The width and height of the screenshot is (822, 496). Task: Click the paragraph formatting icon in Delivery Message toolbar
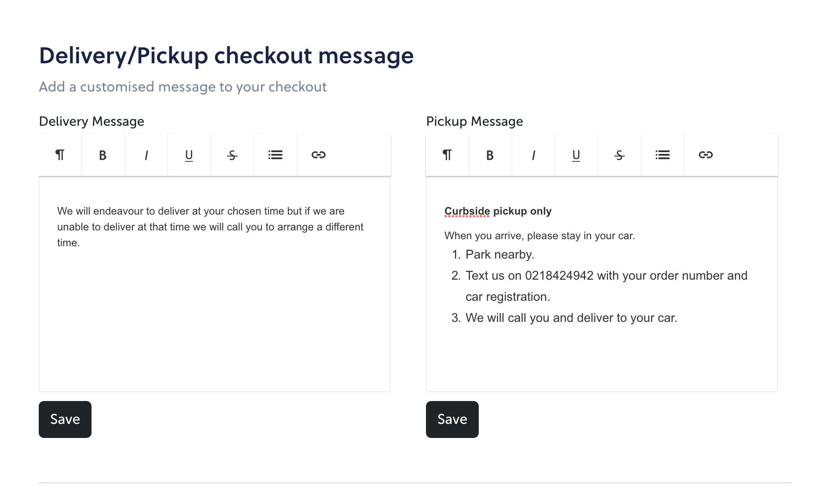coord(60,155)
